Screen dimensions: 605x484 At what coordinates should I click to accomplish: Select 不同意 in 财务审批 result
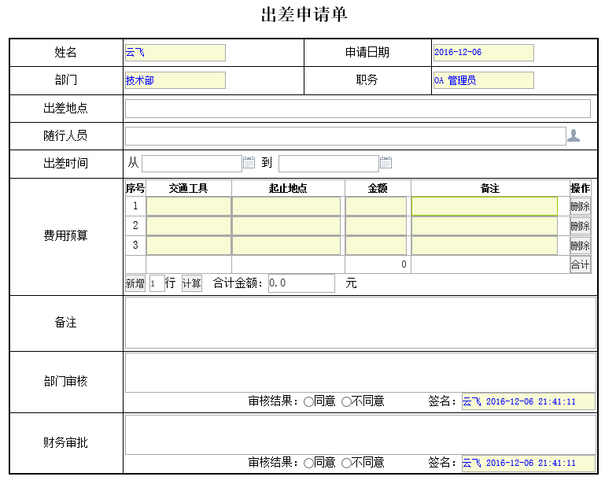[346, 463]
